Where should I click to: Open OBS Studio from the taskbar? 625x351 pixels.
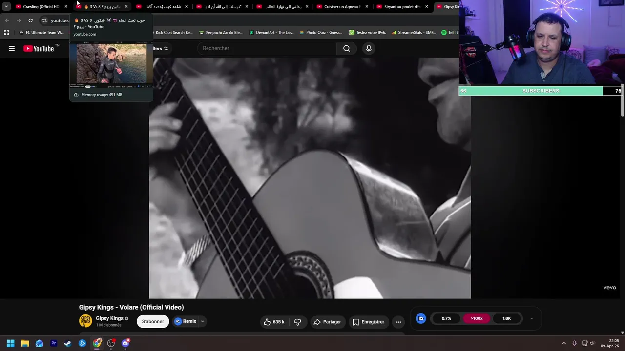click(111, 343)
